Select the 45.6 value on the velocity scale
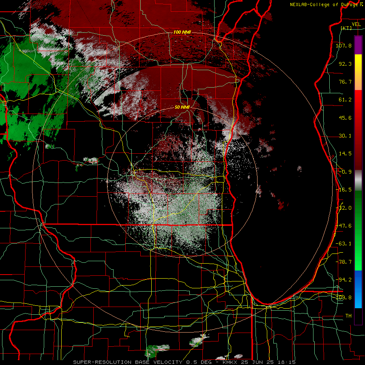This screenshot has height=365, width=365. click(345, 118)
